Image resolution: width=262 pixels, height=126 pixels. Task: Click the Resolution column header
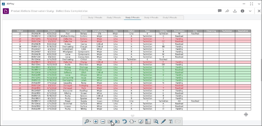pos(243,31)
